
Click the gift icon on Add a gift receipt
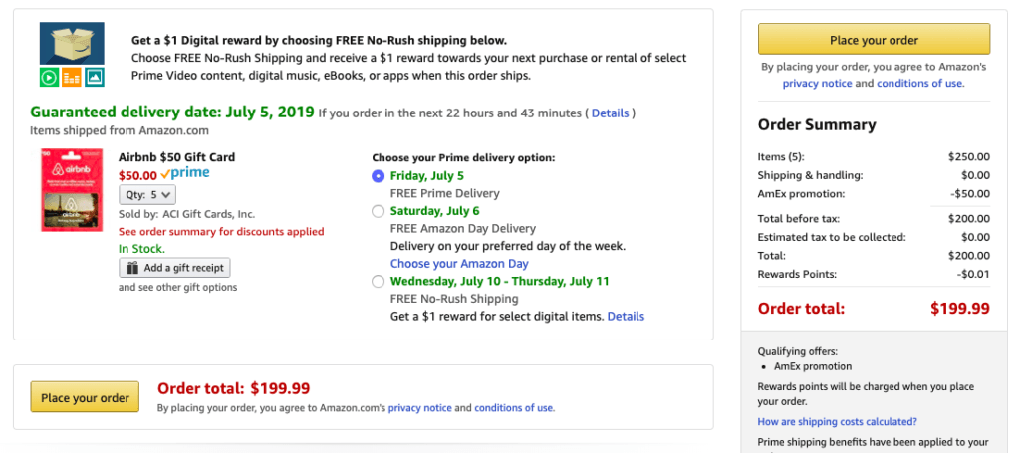(x=132, y=268)
